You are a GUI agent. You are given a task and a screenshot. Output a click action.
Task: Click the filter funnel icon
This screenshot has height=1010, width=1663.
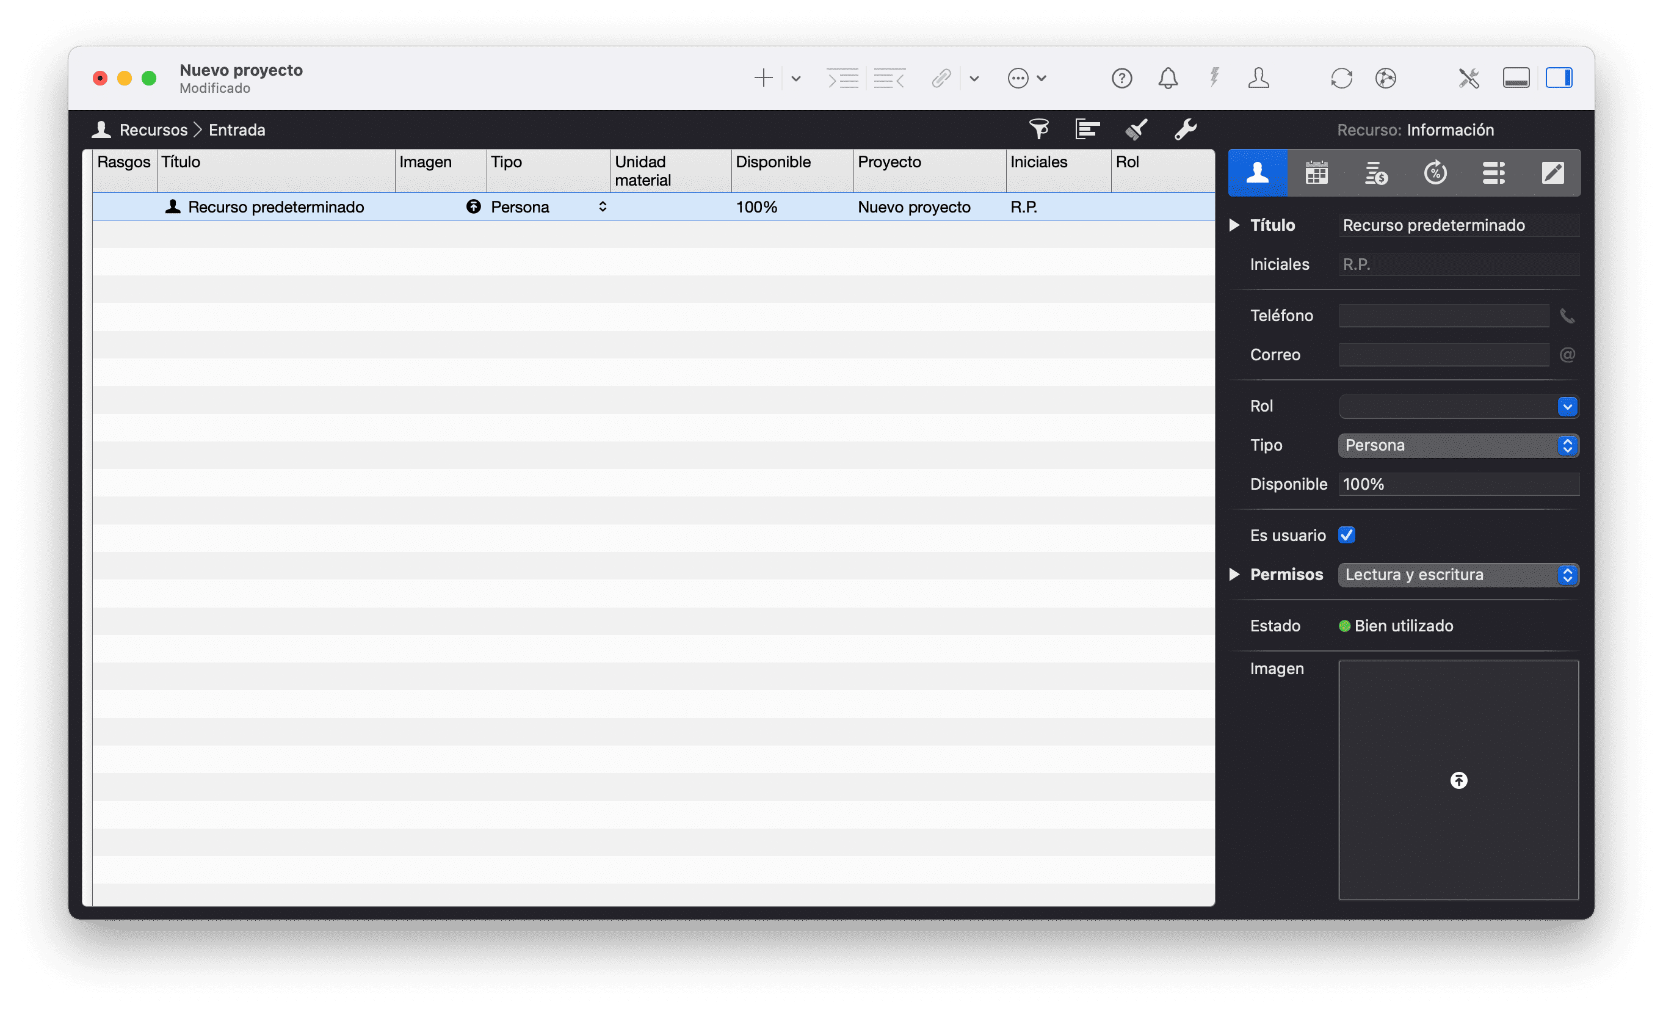coord(1038,129)
